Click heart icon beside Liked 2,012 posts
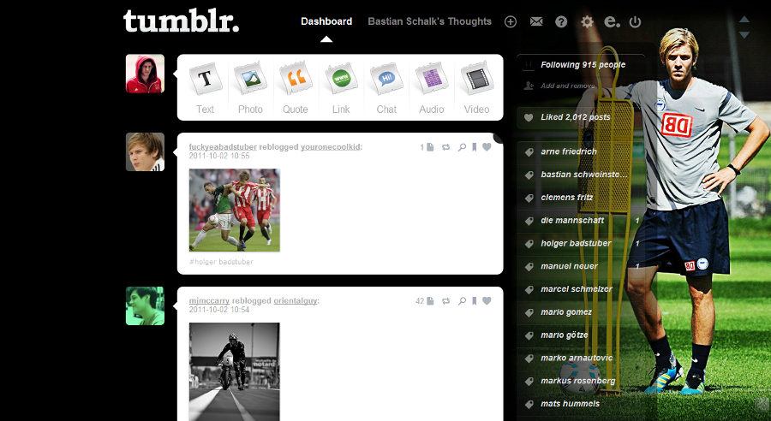Viewport: 771px width, 421px height. click(529, 117)
